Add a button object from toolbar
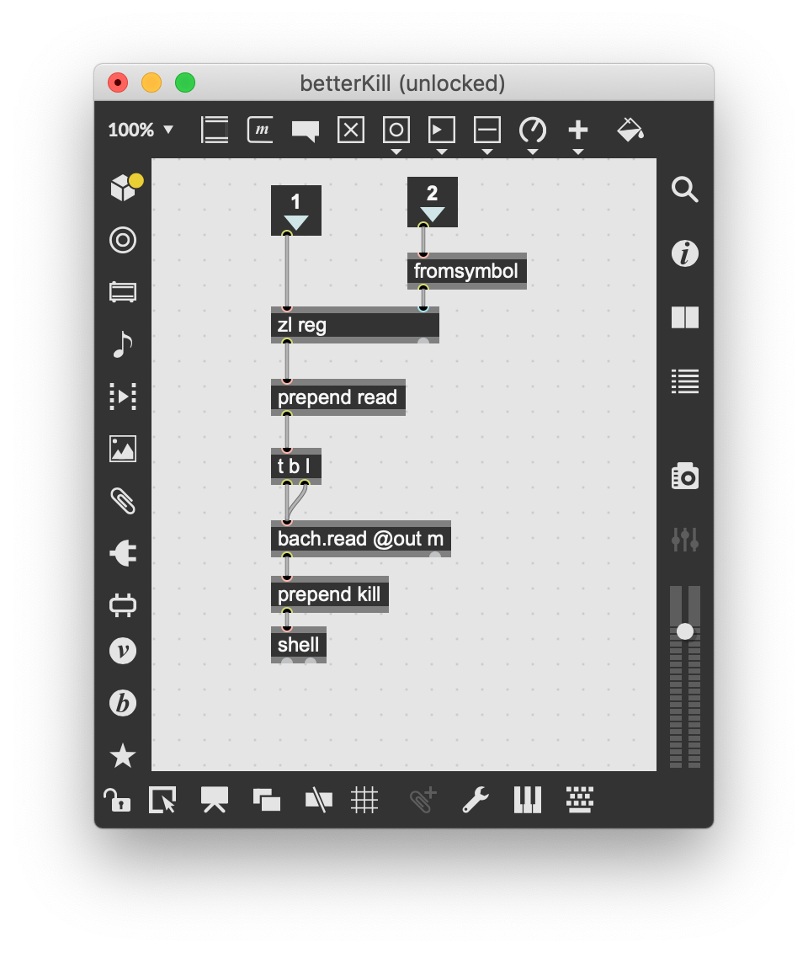Viewport: 808px width, 953px height. click(396, 130)
